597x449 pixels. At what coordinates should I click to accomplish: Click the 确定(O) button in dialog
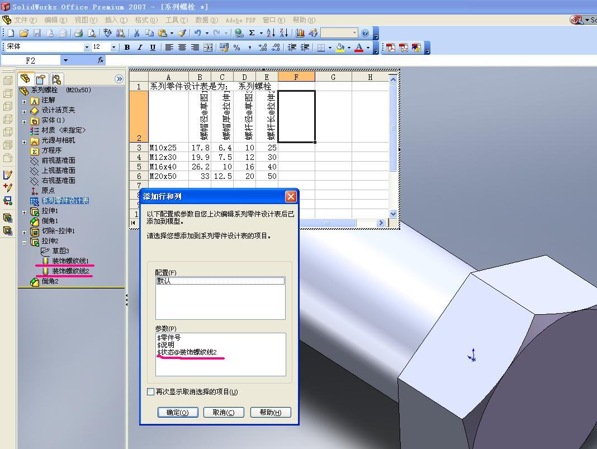pyautogui.click(x=178, y=413)
